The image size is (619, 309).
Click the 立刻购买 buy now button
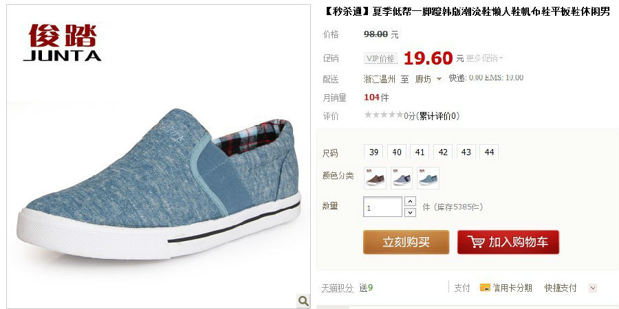tap(406, 242)
